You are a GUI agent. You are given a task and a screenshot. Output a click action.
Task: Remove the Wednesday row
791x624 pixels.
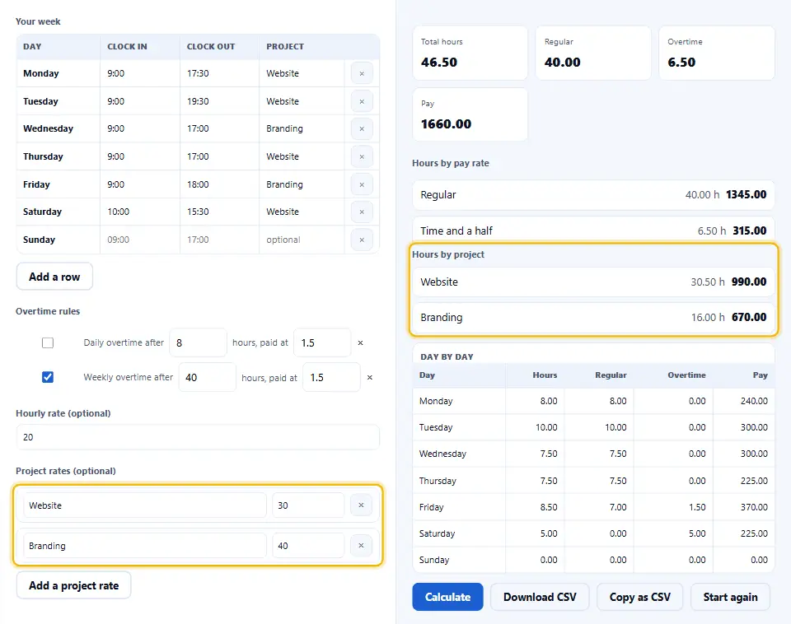coord(362,129)
